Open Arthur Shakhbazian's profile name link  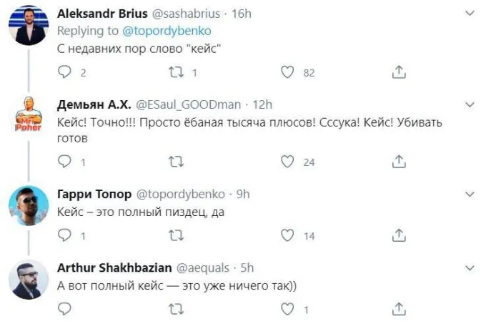point(114,267)
